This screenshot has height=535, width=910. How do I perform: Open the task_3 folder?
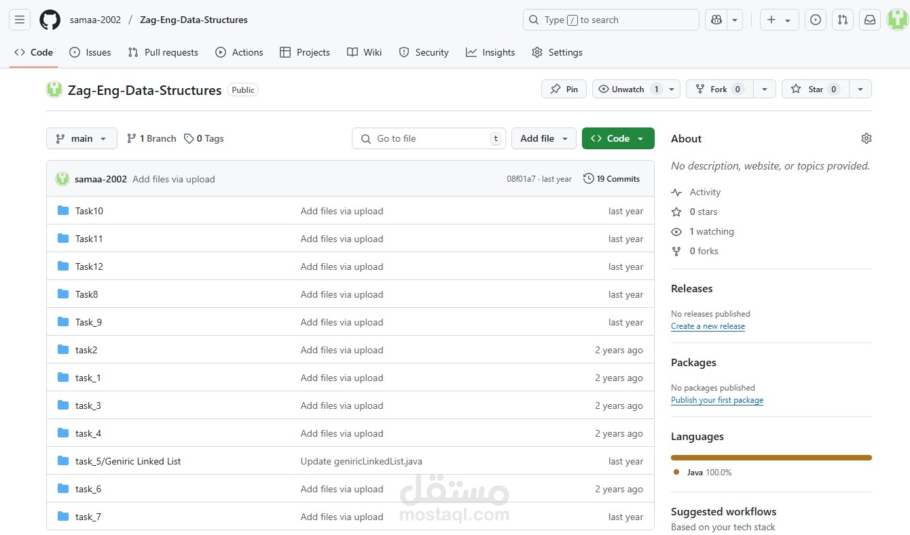88,405
